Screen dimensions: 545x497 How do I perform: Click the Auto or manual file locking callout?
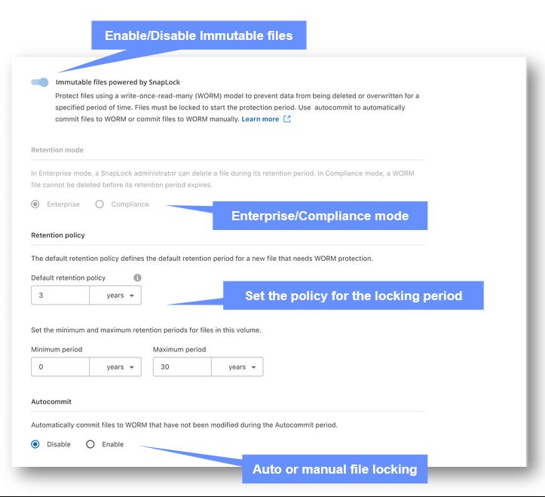coord(334,469)
